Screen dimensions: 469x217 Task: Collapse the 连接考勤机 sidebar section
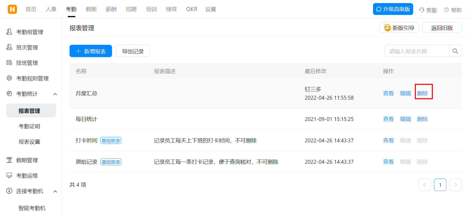(55, 191)
